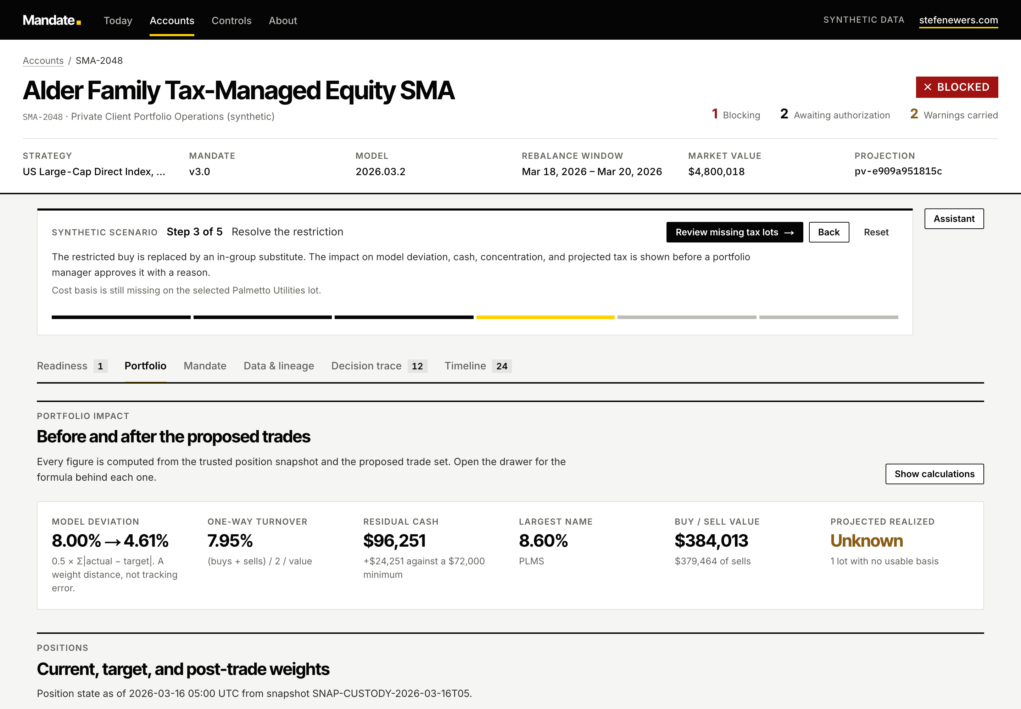Click the Accounts breadcrumb link

point(43,60)
